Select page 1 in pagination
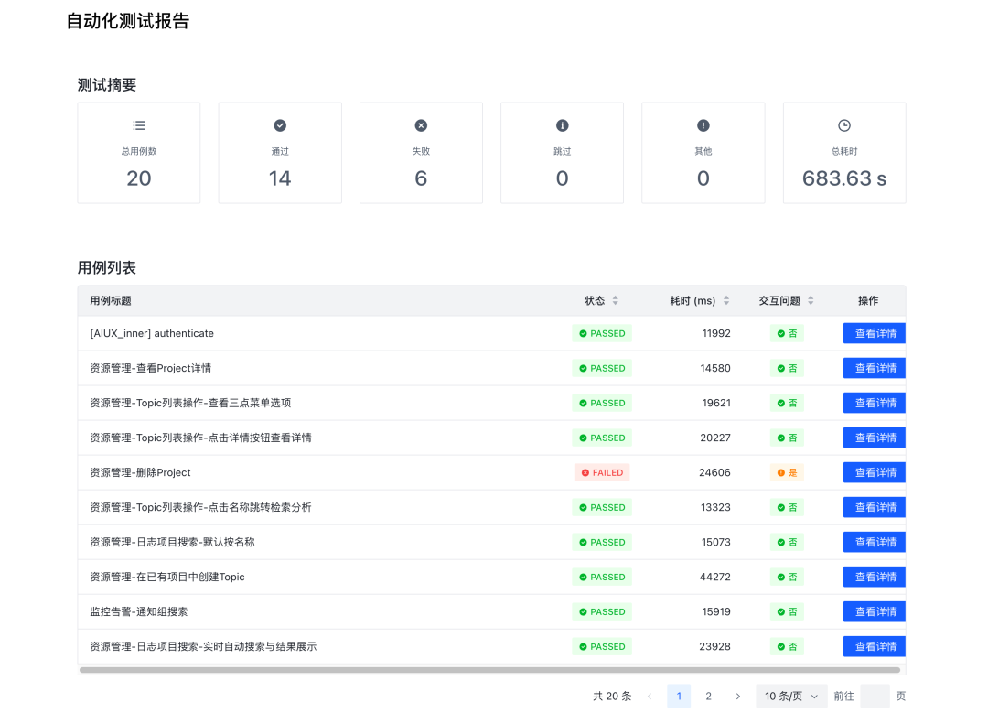The height and width of the screenshot is (713, 988). tap(679, 696)
